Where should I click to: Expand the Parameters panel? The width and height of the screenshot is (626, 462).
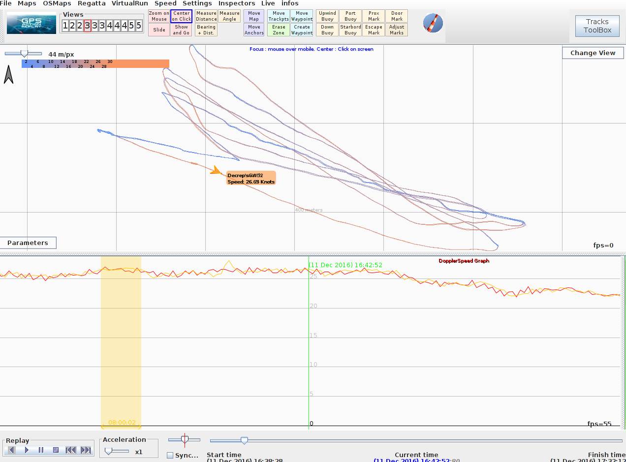coord(28,243)
